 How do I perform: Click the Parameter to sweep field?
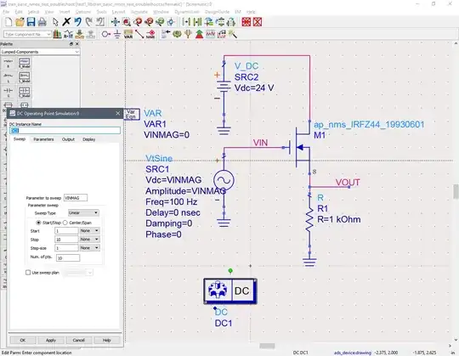point(76,198)
